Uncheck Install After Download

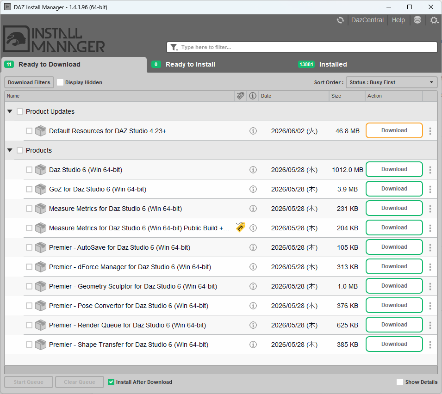click(x=111, y=382)
